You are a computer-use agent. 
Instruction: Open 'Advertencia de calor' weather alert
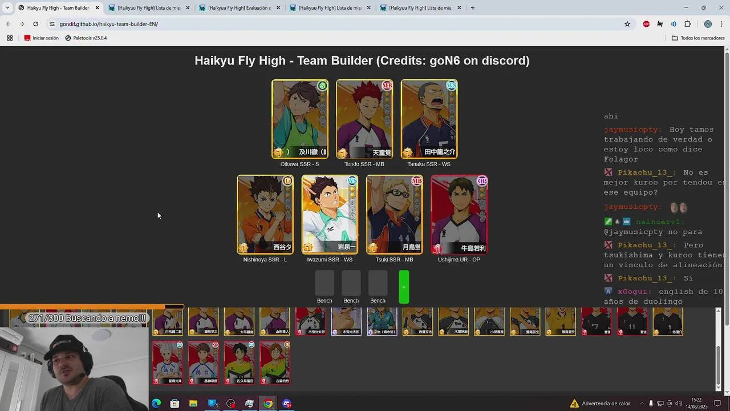pyautogui.click(x=600, y=404)
